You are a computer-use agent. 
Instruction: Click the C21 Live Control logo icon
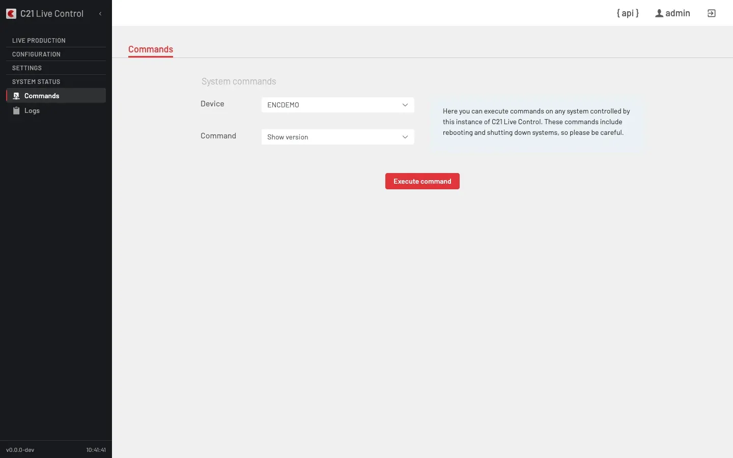pos(11,14)
